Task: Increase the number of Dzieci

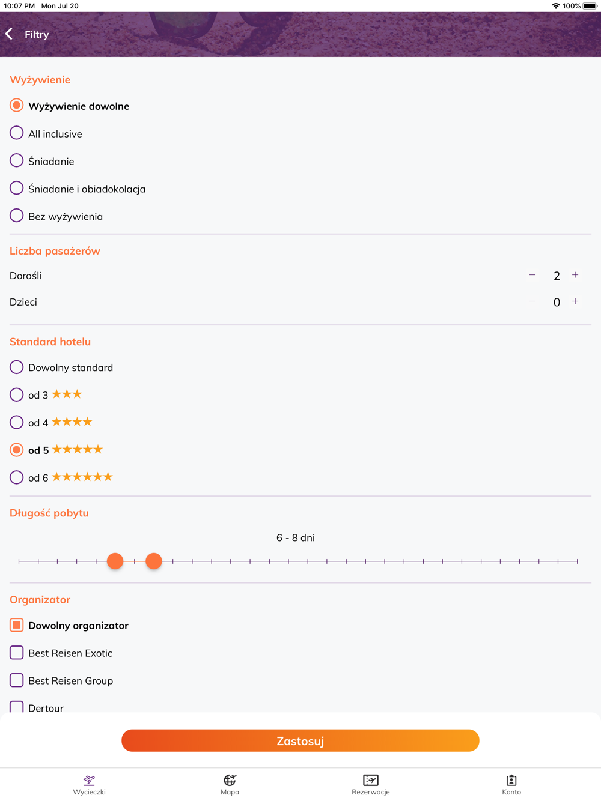Action: 575,301
